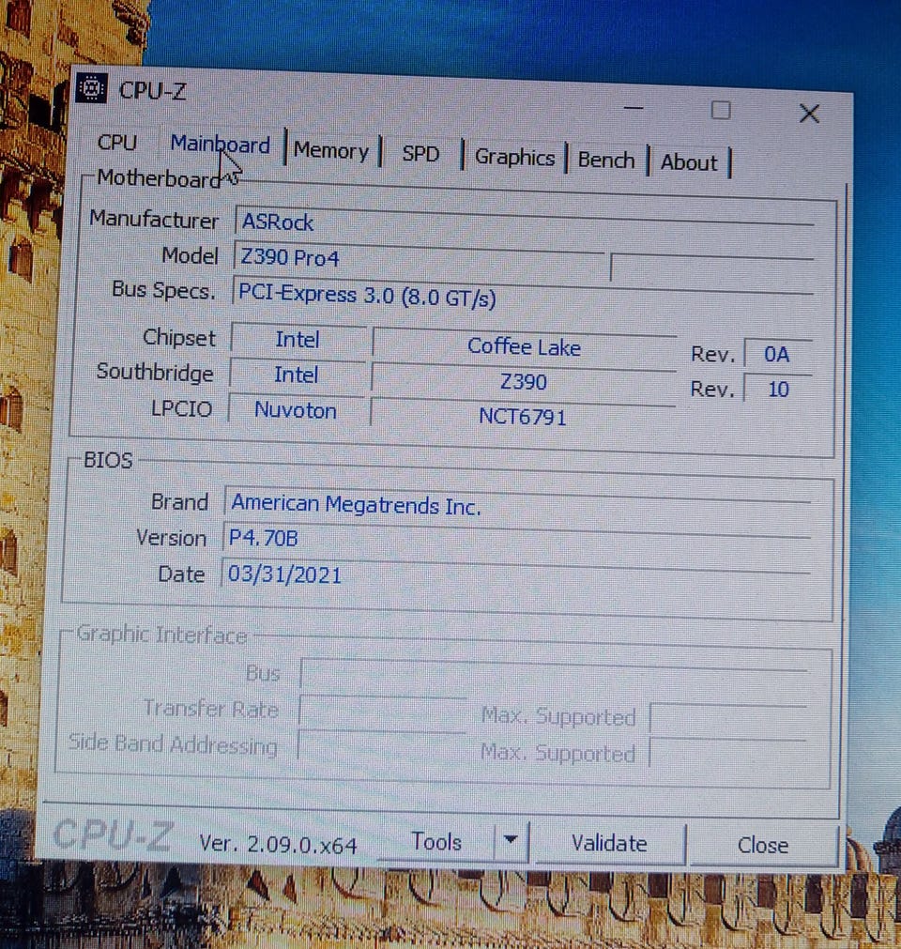Click the Southbridge label

[155, 373]
